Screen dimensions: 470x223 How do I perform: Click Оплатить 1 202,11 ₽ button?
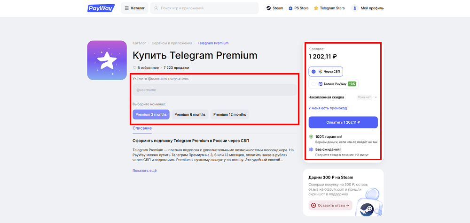click(x=343, y=122)
